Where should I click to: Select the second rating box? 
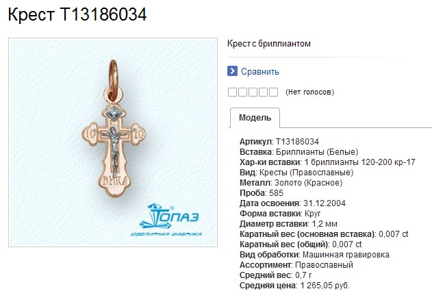[242, 92]
